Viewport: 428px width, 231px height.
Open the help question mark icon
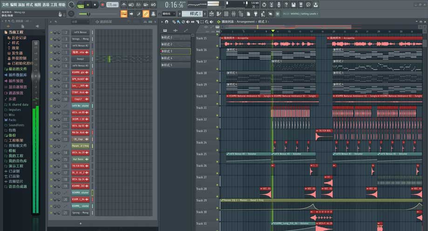click(286, 5)
